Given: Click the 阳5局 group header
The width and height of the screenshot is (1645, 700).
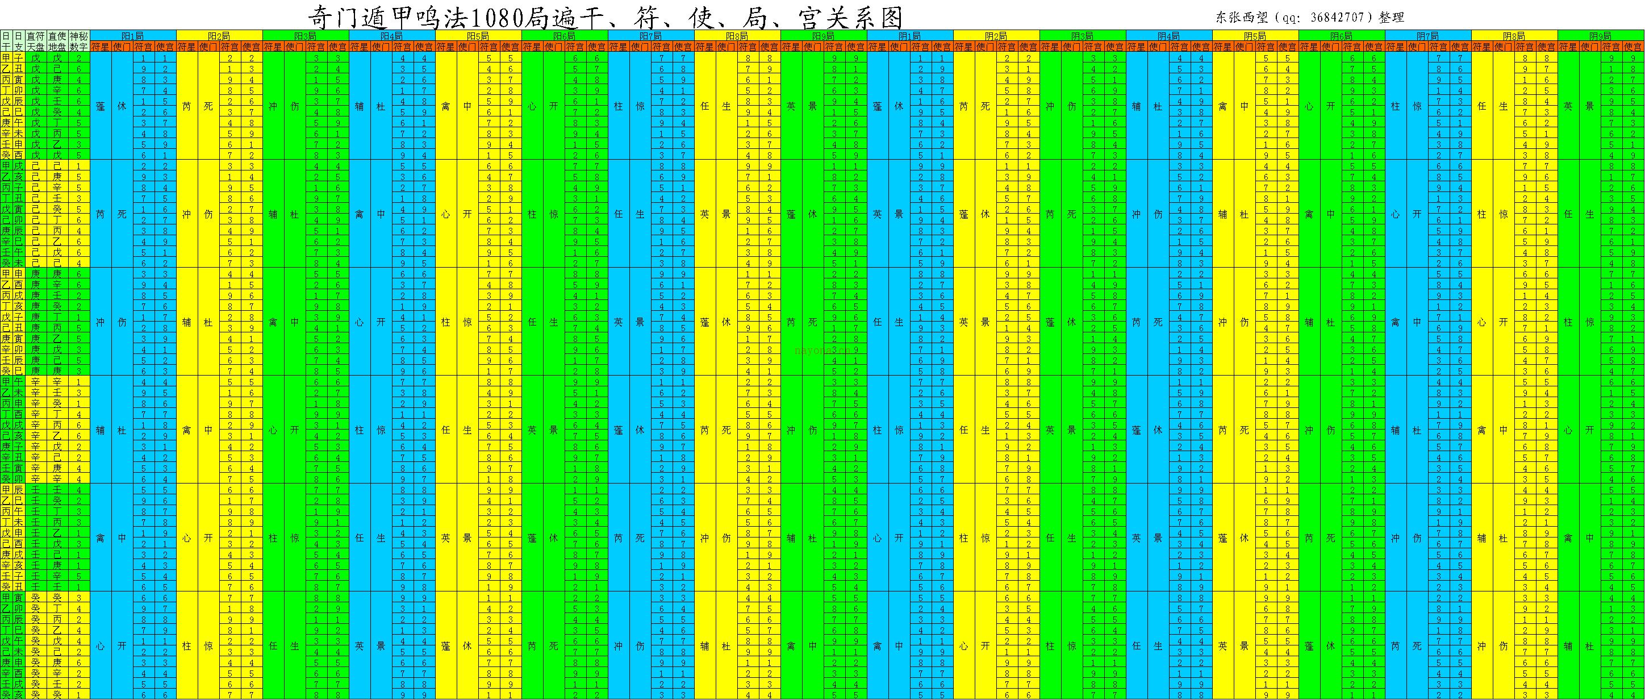Looking at the screenshot, I should pos(478,36).
